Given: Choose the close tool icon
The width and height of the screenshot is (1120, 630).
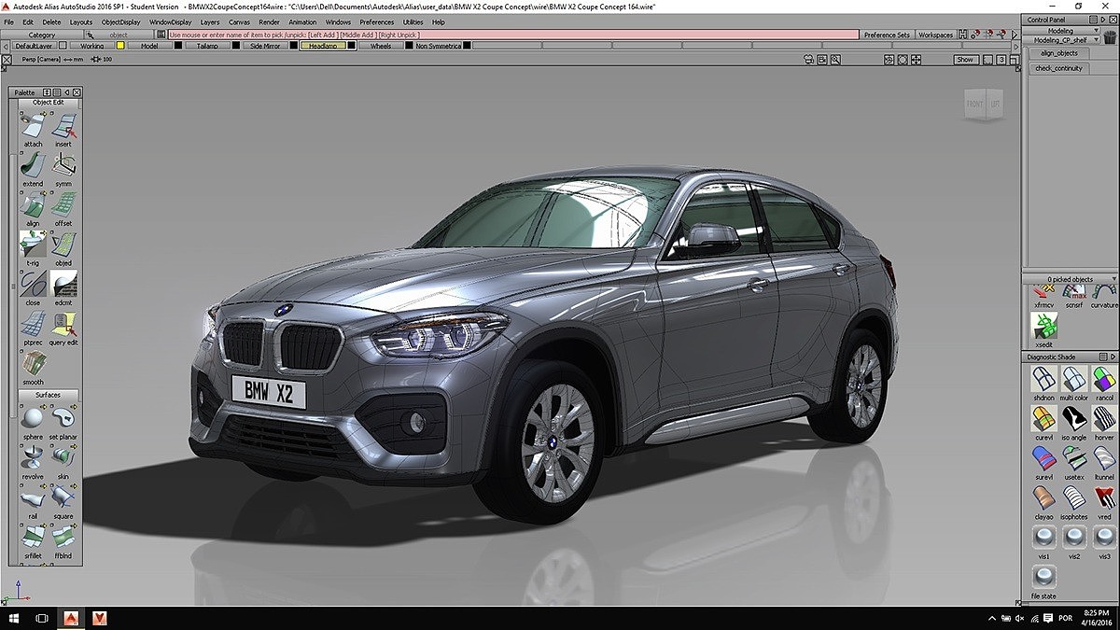Looking at the screenshot, I should [x=34, y=285].
